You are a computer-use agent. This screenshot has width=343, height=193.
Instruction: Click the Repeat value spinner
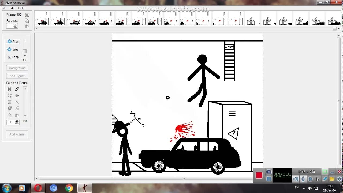15,26
